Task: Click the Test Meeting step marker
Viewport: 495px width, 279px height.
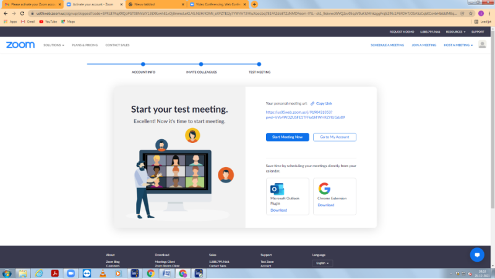Action: tap(259, 64)
